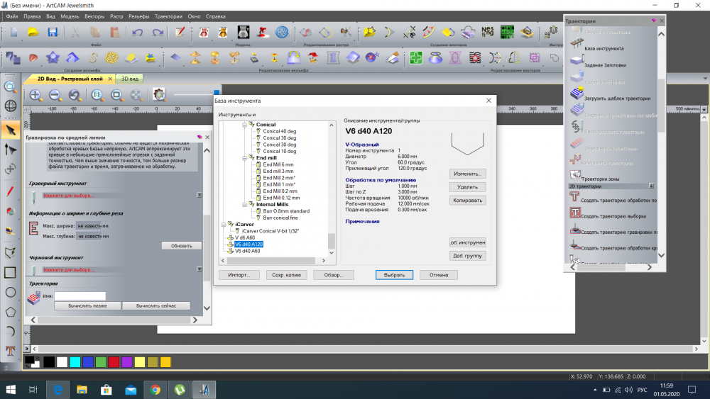Select End Mill 6 mm in tree
Image resolution: width=710 pixels, height=399 pixels.
click(278, 164)
